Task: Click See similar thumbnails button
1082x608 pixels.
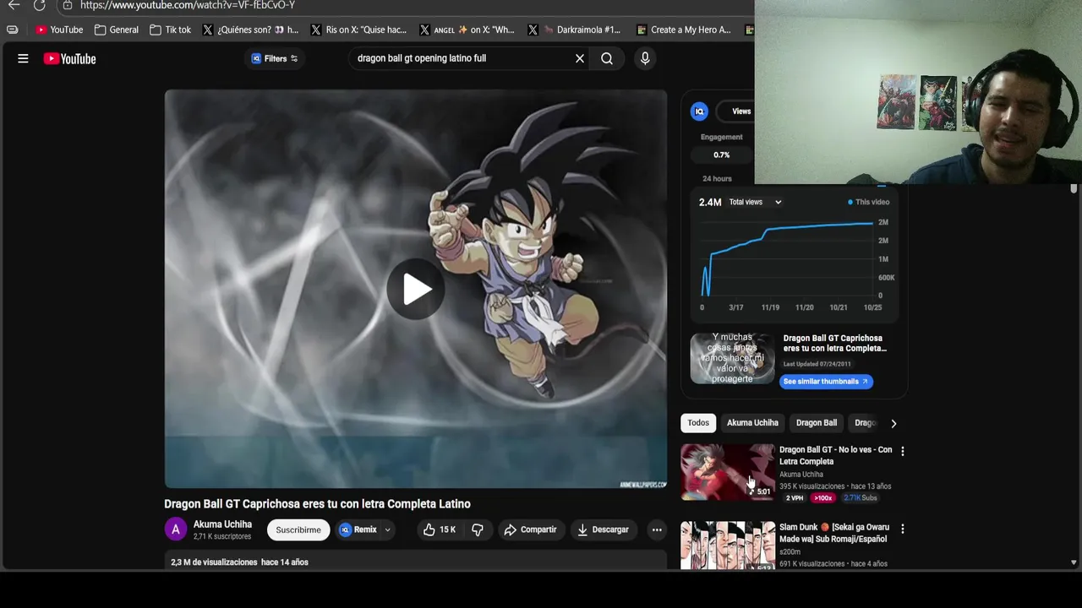Action: pyautogui.click(x=826, y=382)
